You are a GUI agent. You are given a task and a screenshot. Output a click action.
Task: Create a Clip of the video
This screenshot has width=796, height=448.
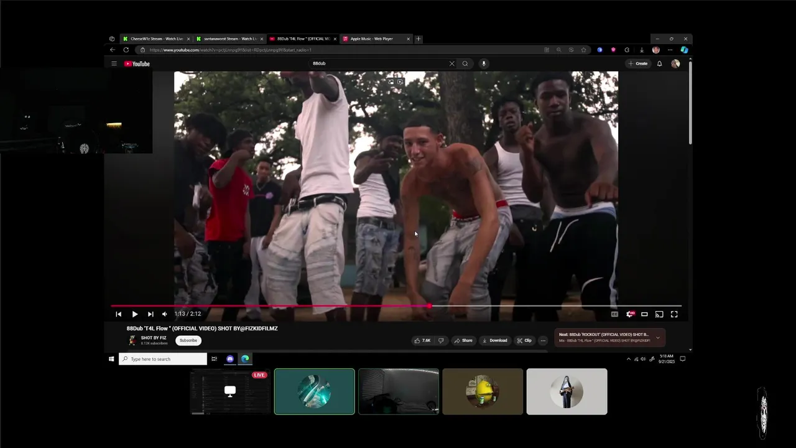point(524,340)
